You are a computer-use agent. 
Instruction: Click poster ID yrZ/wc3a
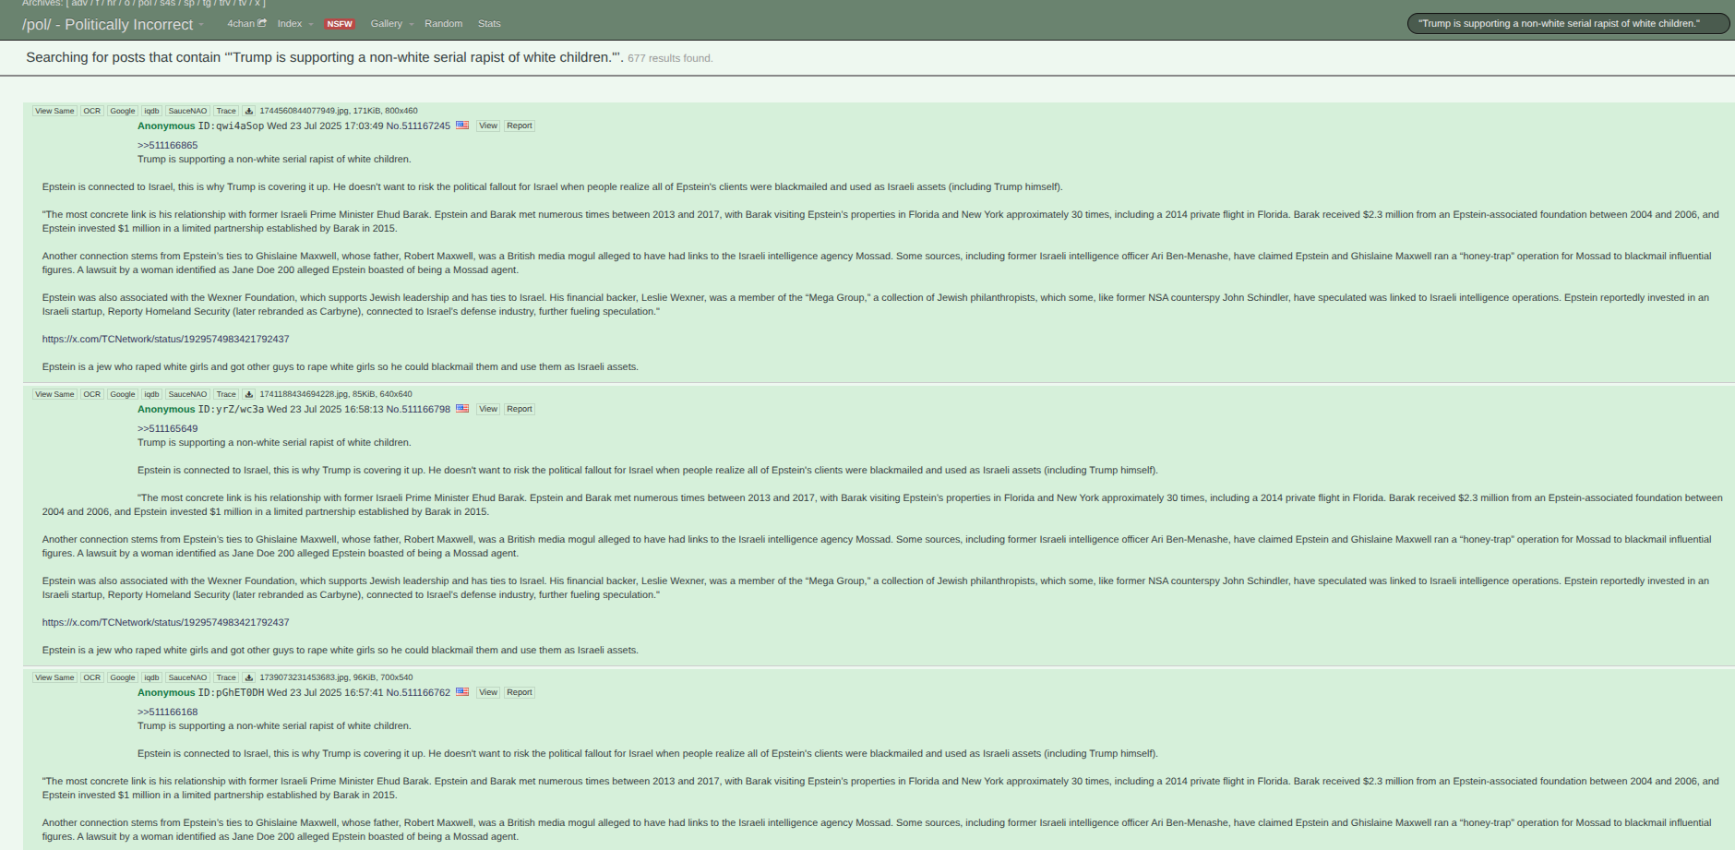231,409
